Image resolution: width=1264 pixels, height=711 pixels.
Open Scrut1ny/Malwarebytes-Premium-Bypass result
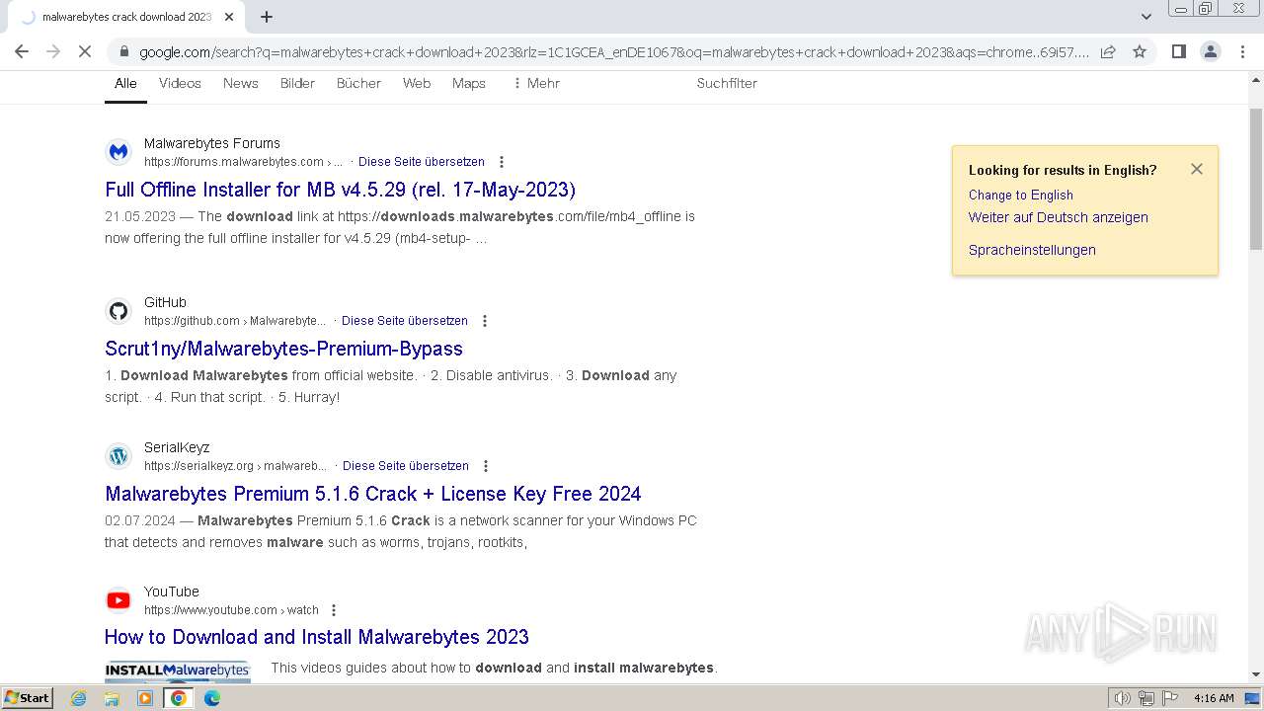[284, 349]
